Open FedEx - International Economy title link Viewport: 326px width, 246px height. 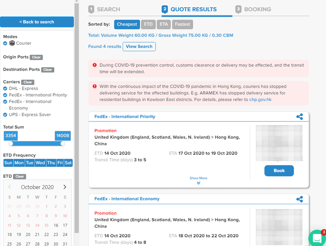pos(127,199)
